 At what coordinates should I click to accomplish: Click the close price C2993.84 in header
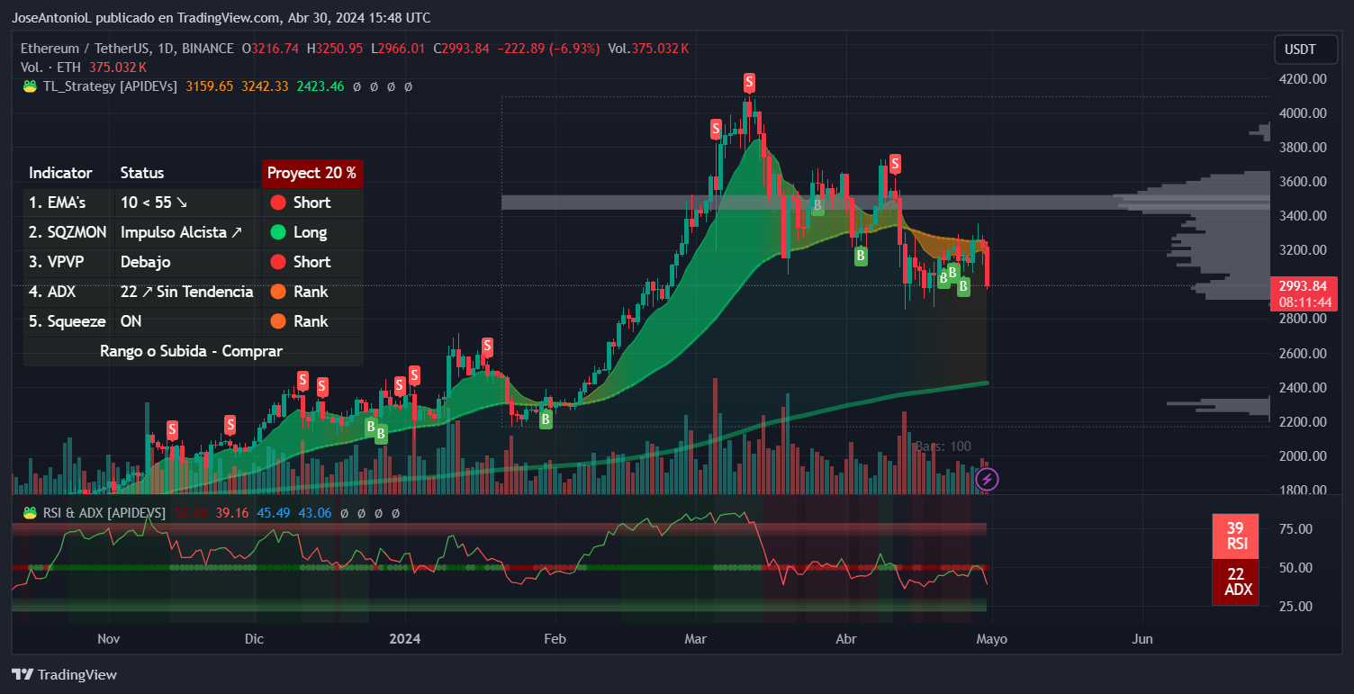coord(461,49)
